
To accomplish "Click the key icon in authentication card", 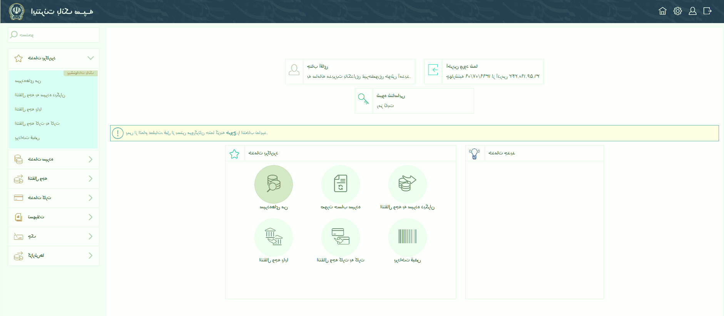I will tap(363, 99).
